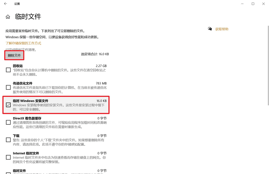Check the 临时文件 option at the bottom

(x=8, y=173)
